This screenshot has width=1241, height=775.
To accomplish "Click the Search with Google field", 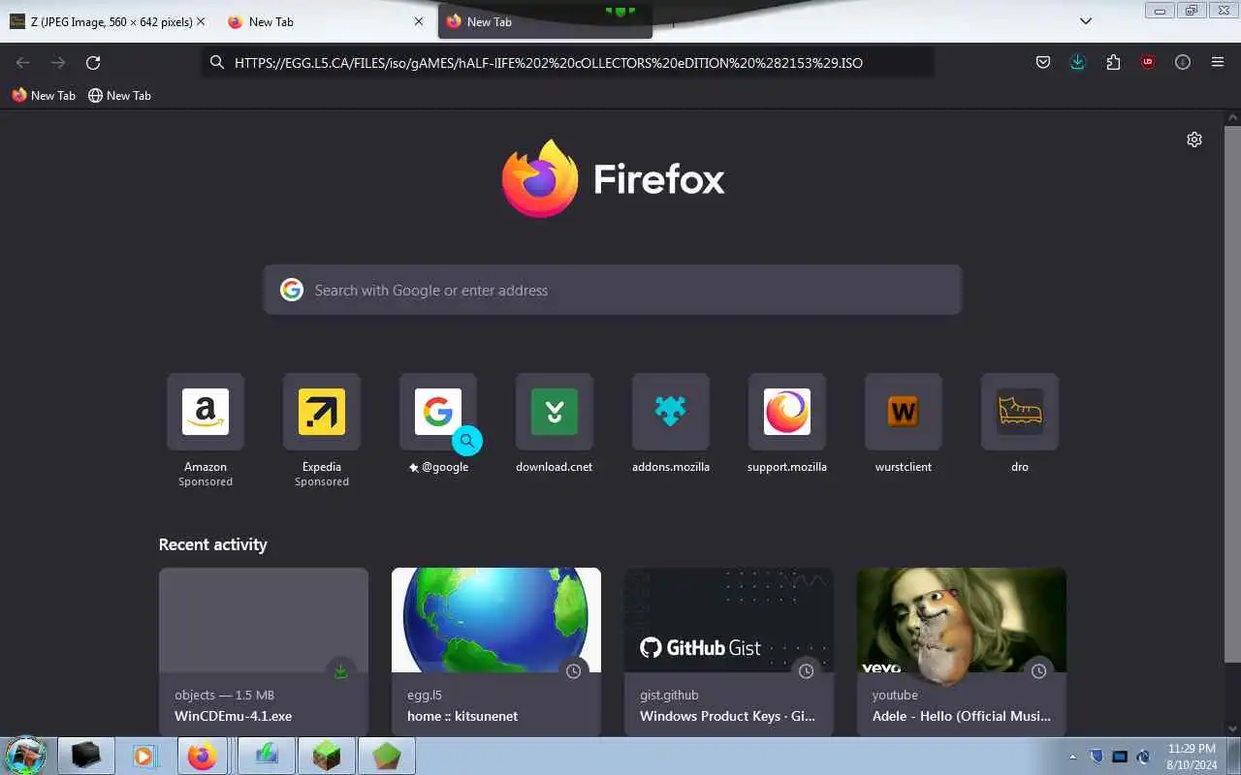I will (x=613, y=290).
